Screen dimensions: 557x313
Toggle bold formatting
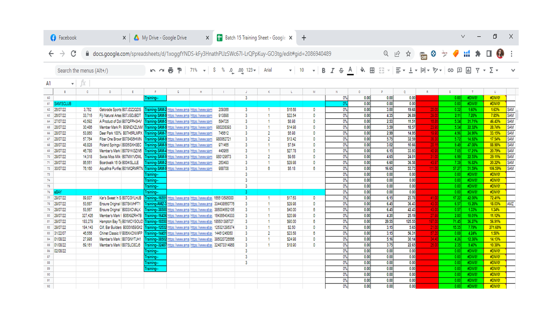click(x=323, y=70)
